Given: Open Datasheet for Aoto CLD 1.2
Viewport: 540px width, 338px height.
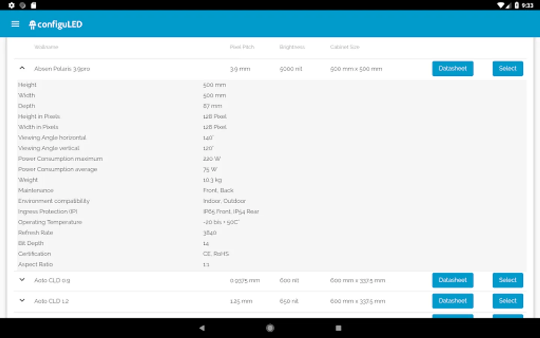Looking at the screenshot, I should tap(453, 301).
